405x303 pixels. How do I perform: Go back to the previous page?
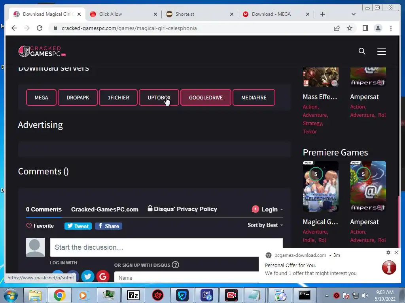(14, 28)
